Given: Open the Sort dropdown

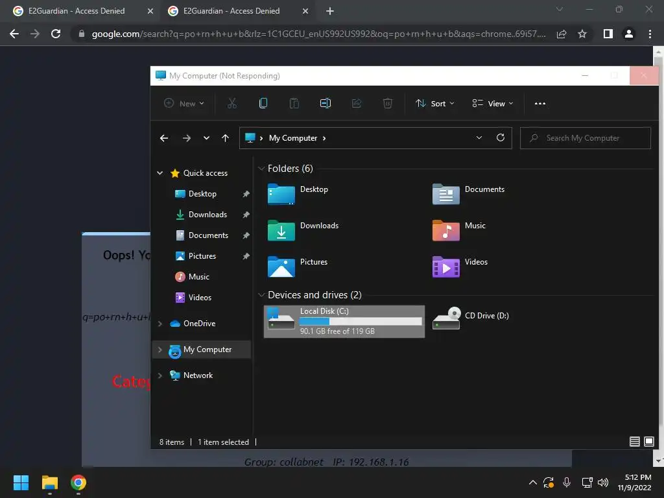Looking at the screenshot, I should click(435, 103).
